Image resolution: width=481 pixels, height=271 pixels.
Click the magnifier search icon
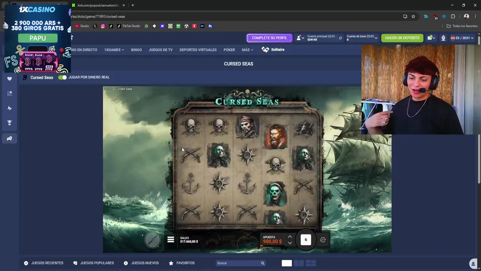pyautogui.click(x=263, y=263)
